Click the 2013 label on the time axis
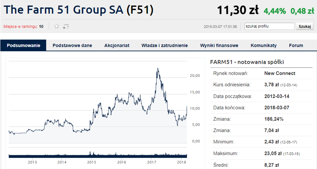The width and height of the screenshot is (317, 169). 32,162
